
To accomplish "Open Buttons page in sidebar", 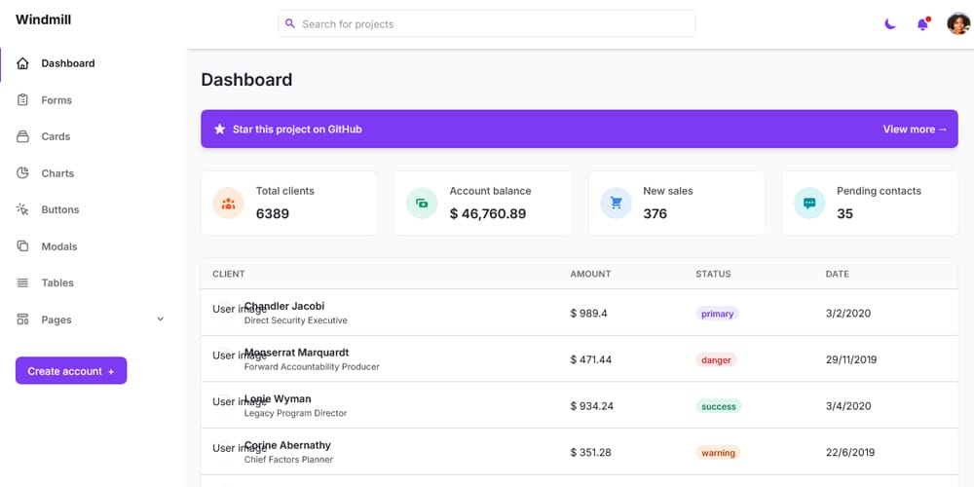I will (60, 210).
